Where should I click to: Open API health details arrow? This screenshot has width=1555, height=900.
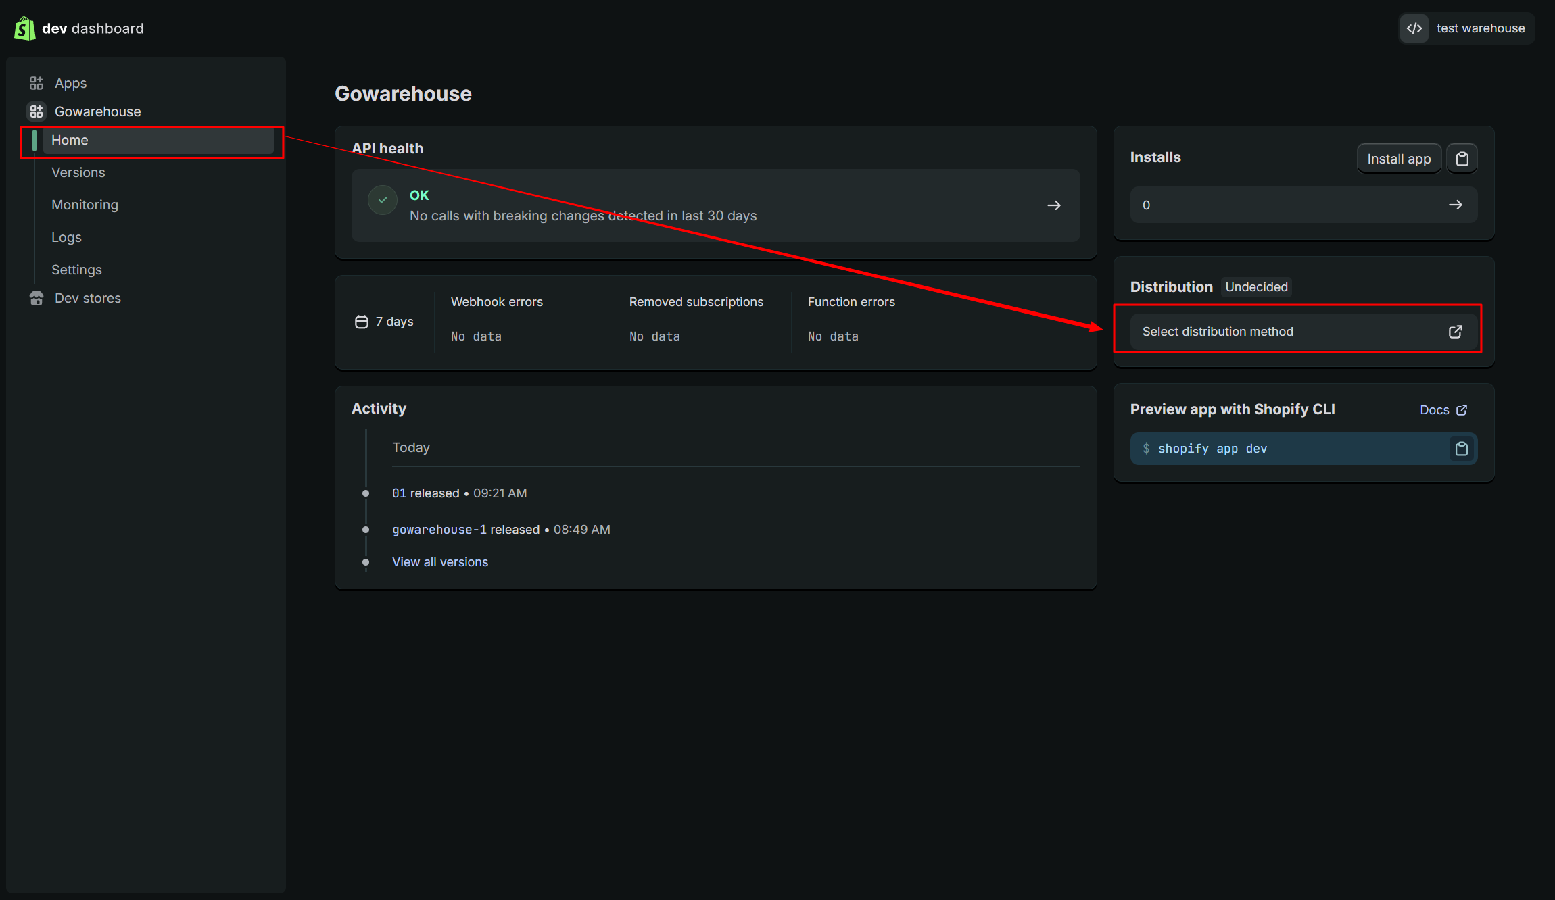[x=1053, y=205]
